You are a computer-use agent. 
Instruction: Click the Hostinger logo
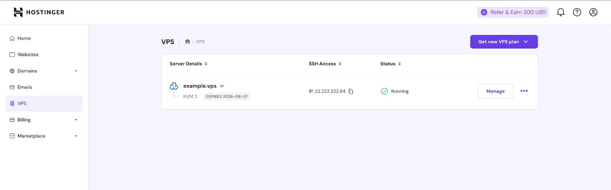coord(39,12)
